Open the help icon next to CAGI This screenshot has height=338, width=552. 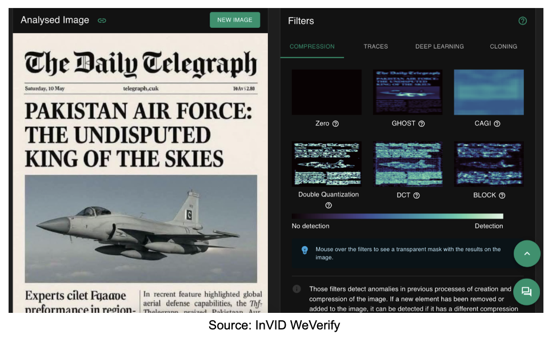(497, 124)
